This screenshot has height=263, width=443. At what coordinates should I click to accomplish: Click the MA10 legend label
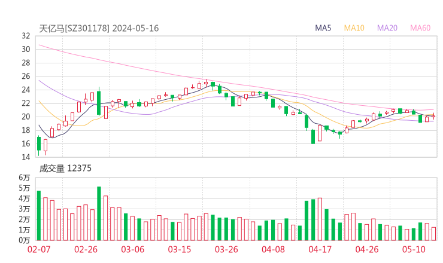[354, 28]
